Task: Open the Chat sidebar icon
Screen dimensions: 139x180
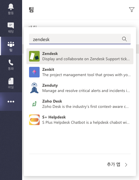Action: [11, 25]
